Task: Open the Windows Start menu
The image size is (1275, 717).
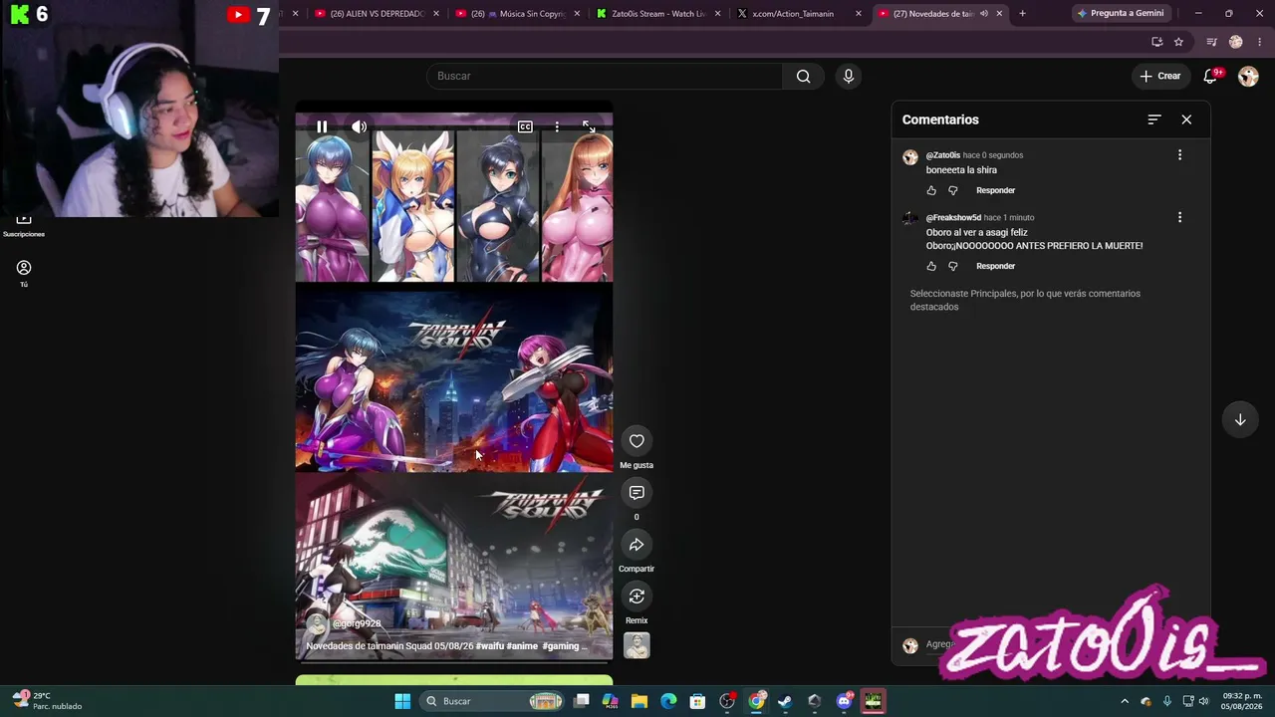Action: [402, 701]
